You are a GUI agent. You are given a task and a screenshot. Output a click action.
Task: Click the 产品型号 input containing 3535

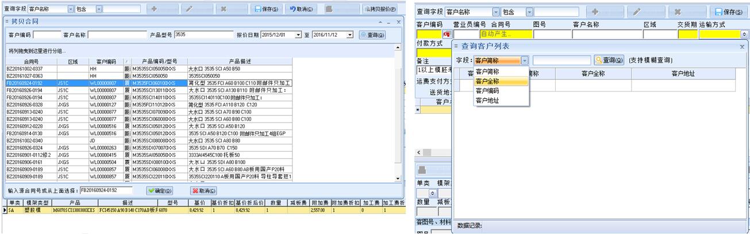coord(203,35)
